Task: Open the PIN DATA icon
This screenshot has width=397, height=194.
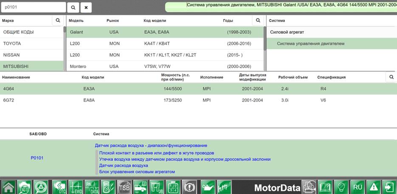Action: 92,187
